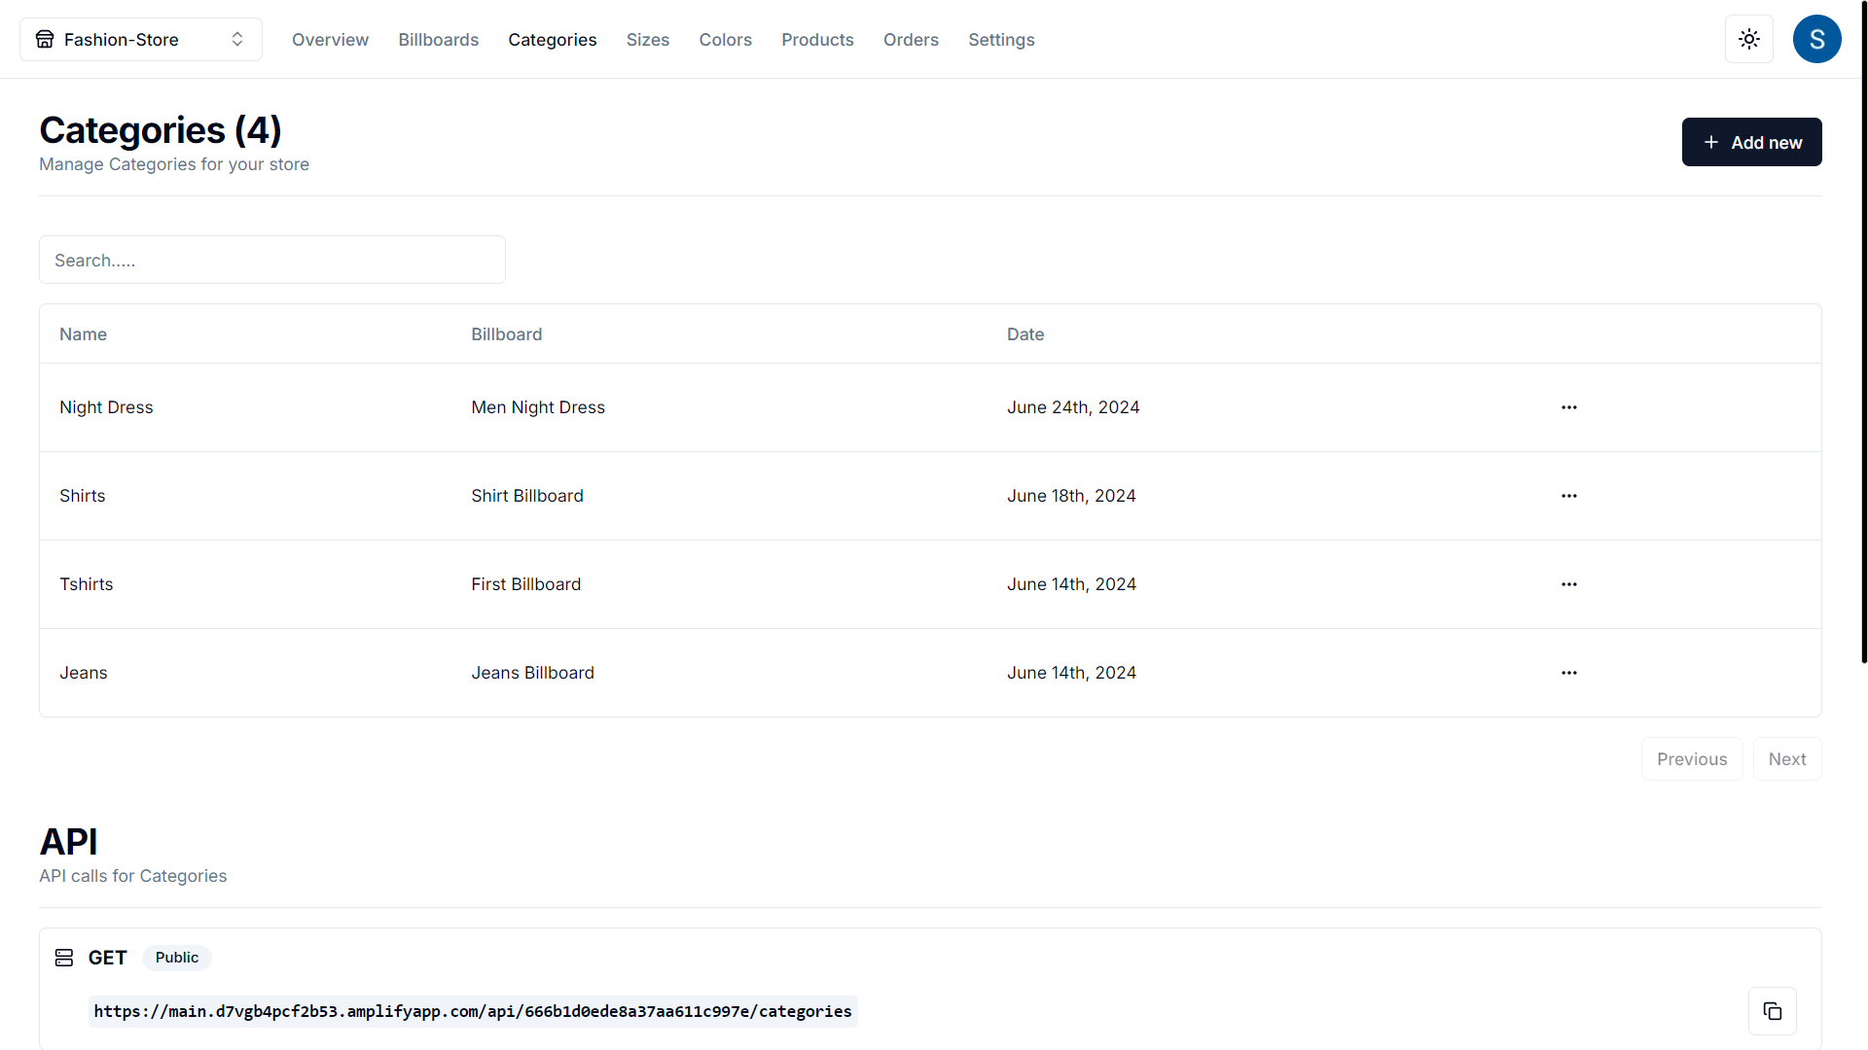
Task: Navigate to the Products tab
Action: [817, 40]
